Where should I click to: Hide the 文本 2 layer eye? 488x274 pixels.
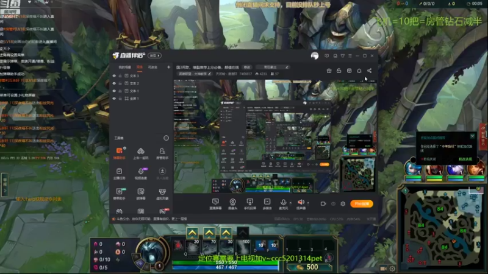[114, 83]
